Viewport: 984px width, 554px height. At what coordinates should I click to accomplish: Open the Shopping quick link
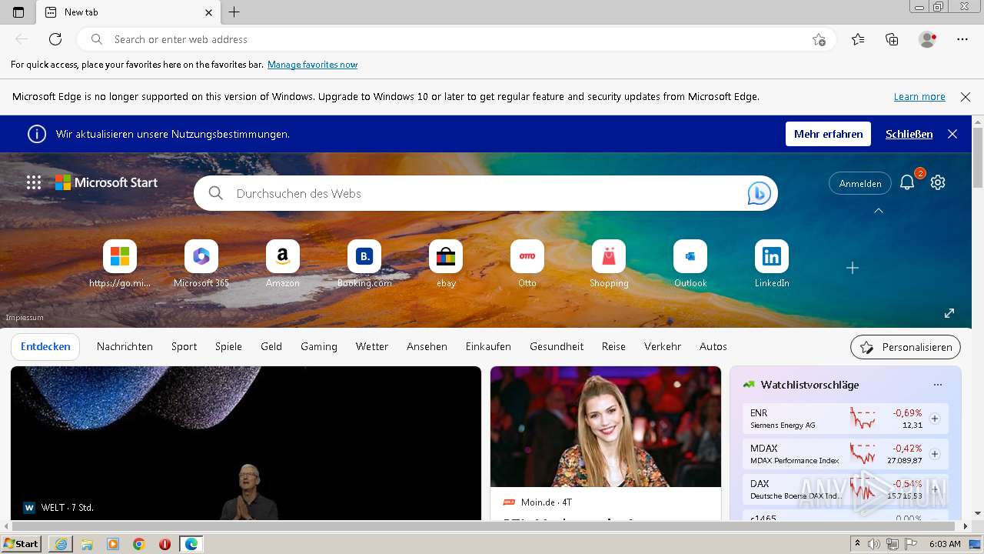tap(609, 264)
